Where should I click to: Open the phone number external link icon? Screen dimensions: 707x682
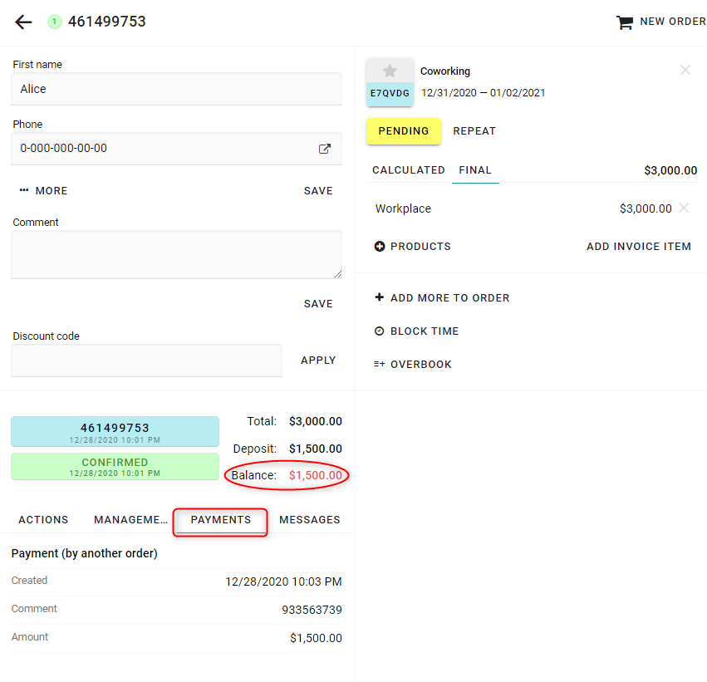click(x=325, y=149)
